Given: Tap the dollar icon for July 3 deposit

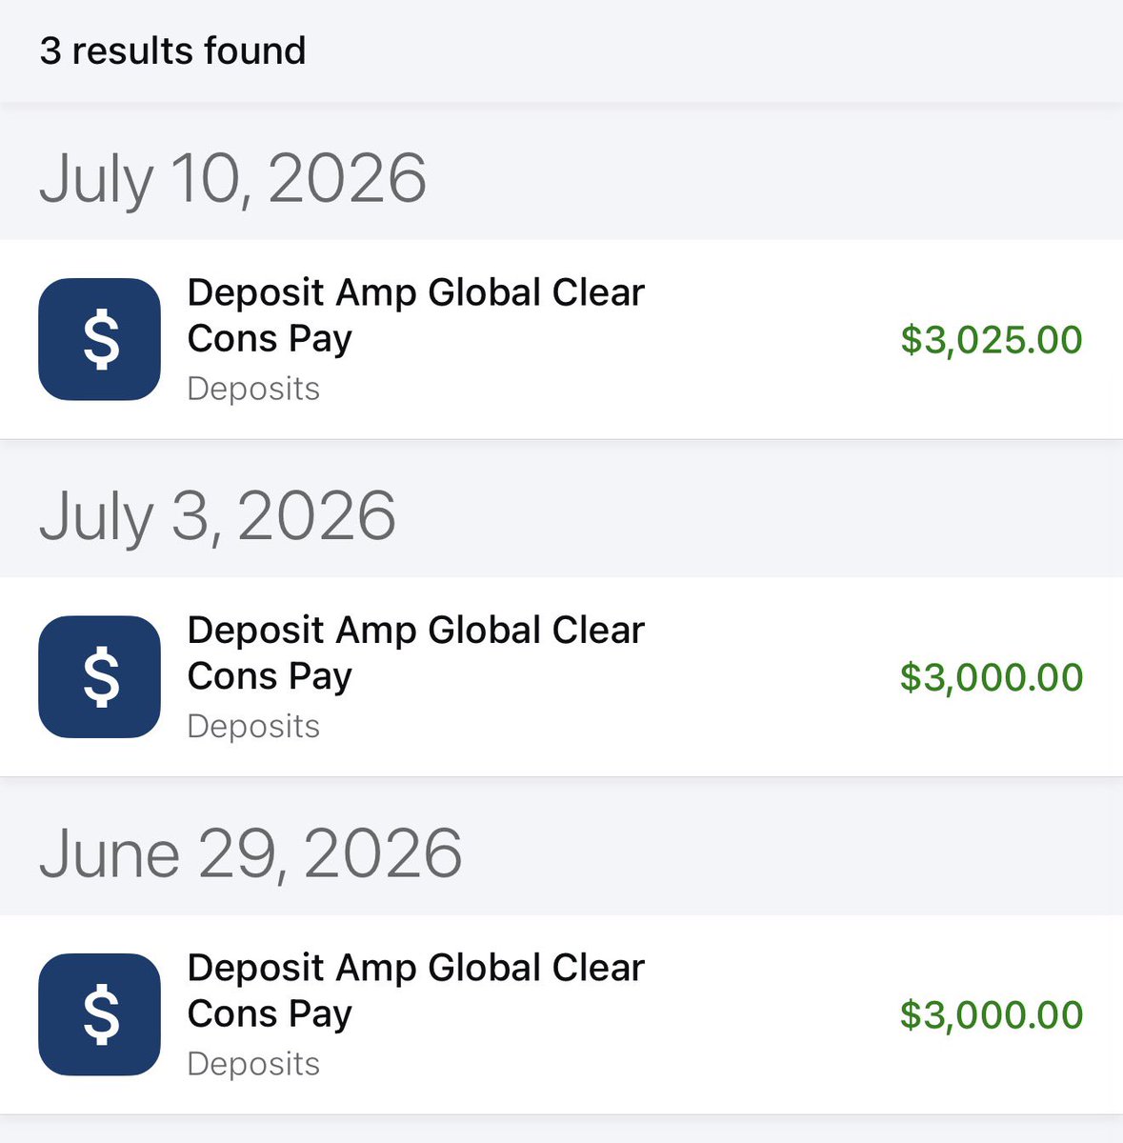Looking at the screenshot, I should (99, 677).
